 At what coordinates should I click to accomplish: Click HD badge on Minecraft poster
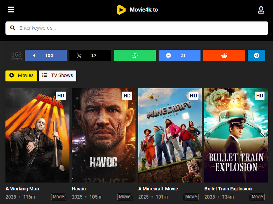pos(193,96)
